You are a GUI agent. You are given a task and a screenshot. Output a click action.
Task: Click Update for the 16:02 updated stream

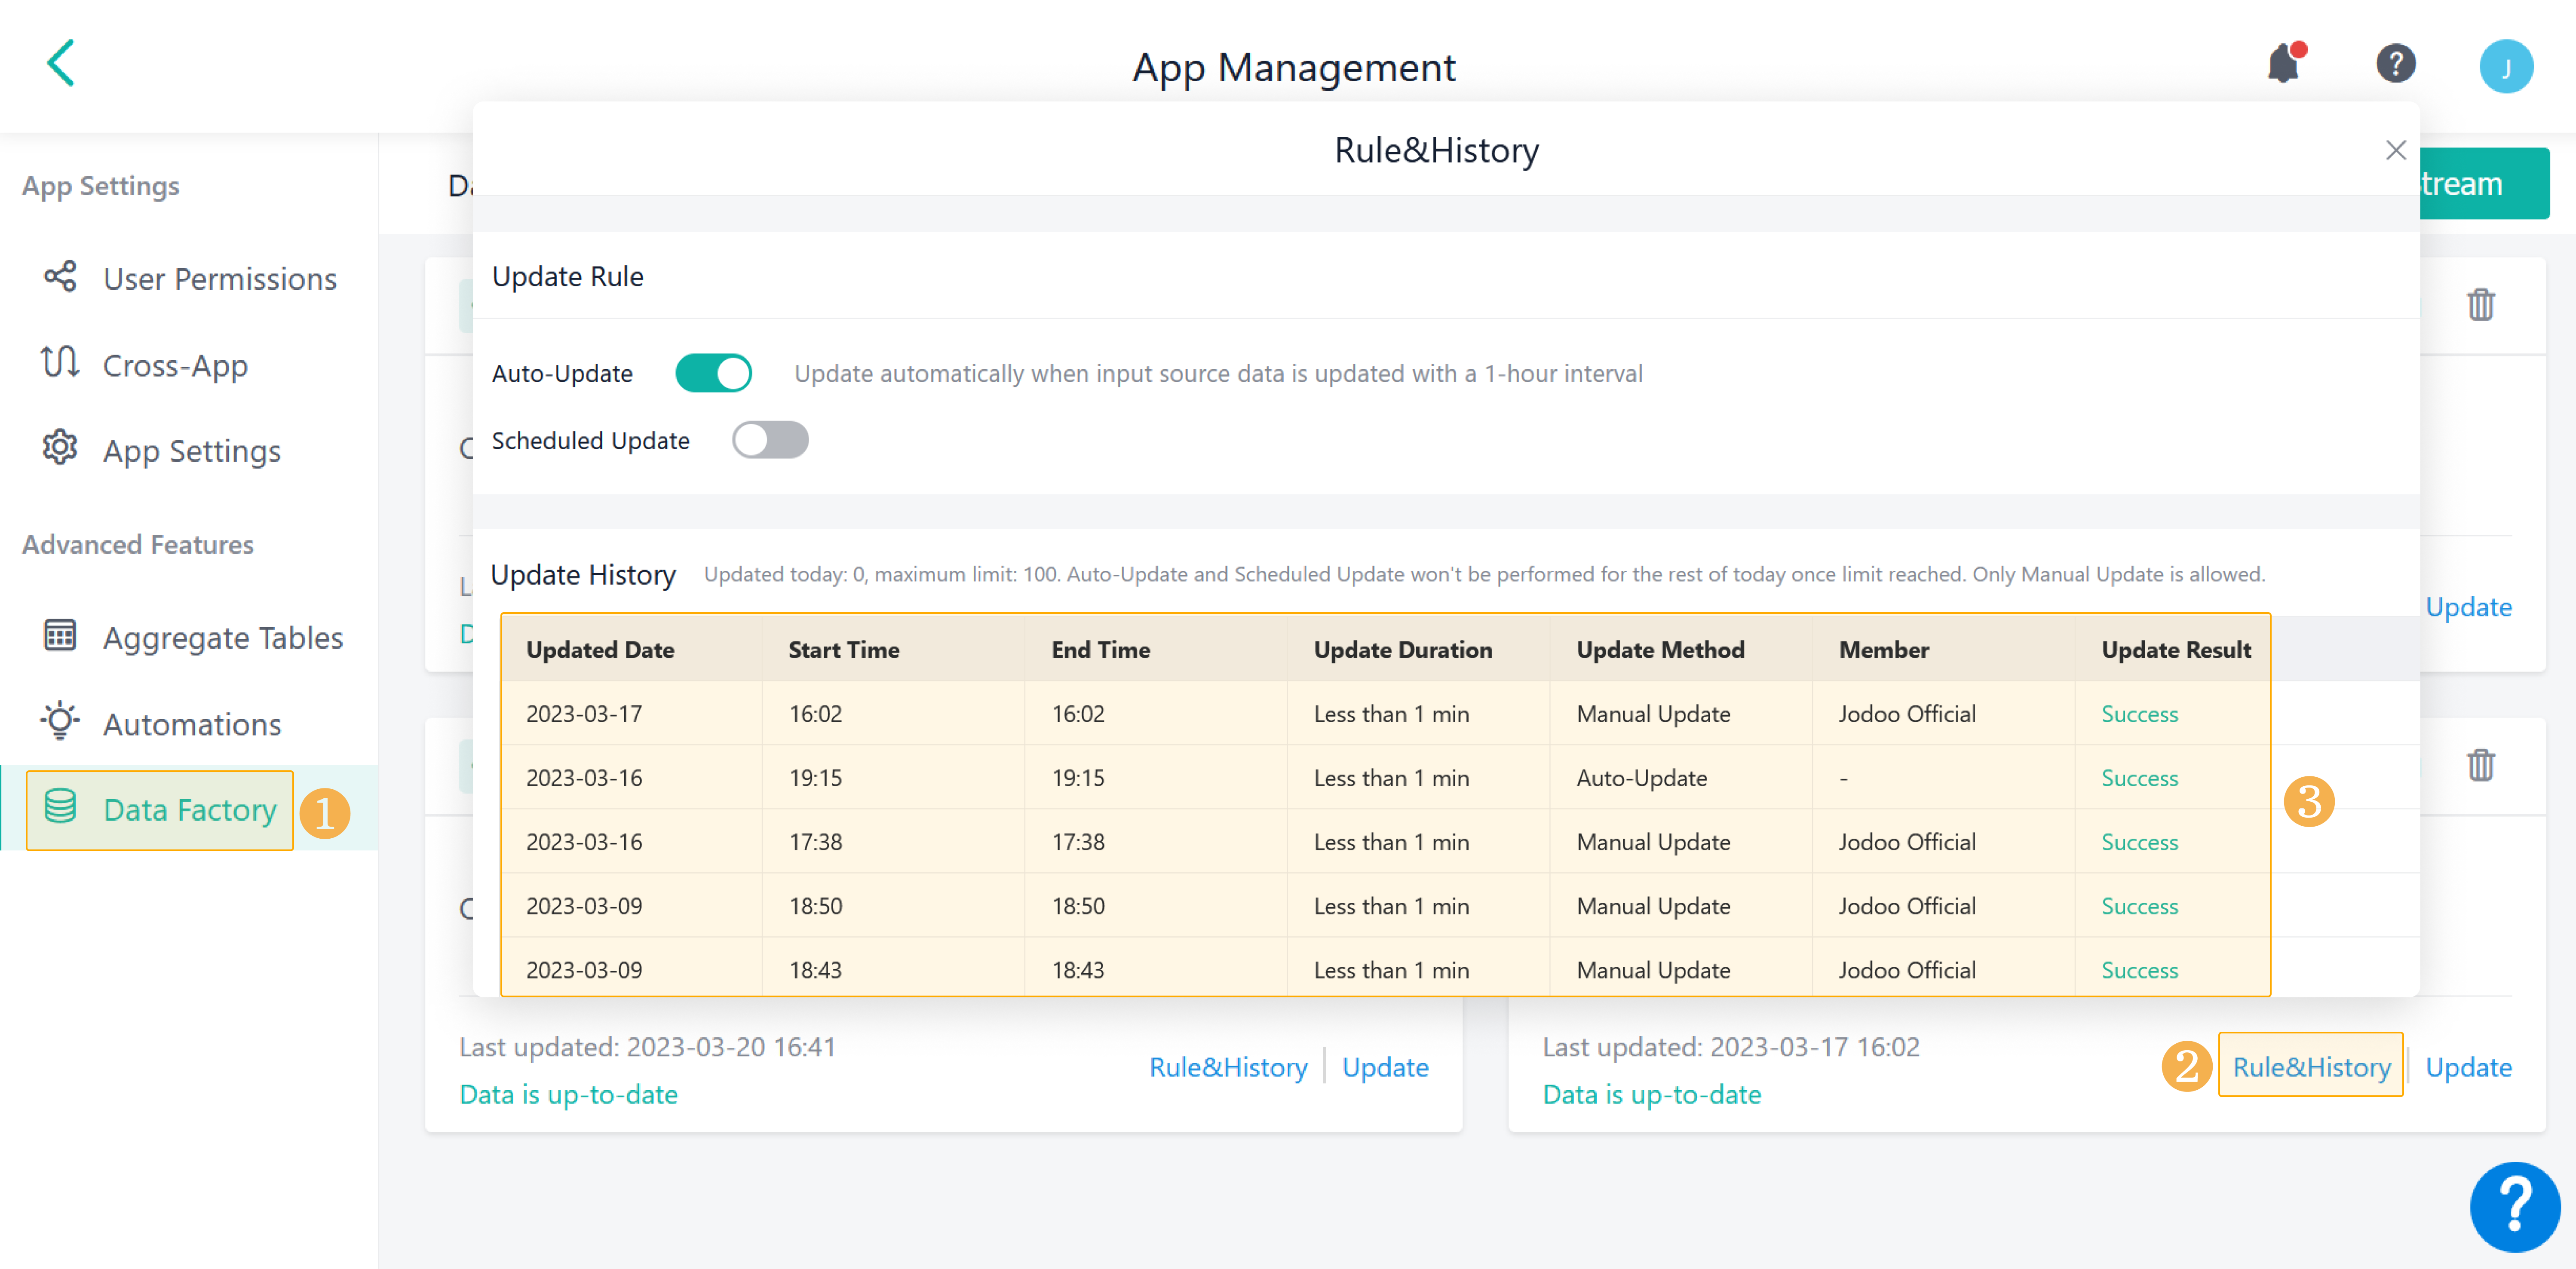pos(2468,1068)
